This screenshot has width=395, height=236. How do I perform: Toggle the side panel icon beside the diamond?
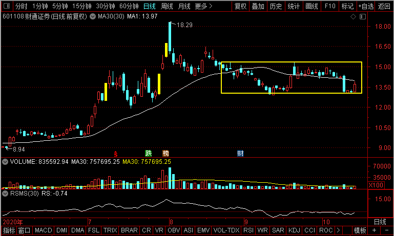[363, 16]
